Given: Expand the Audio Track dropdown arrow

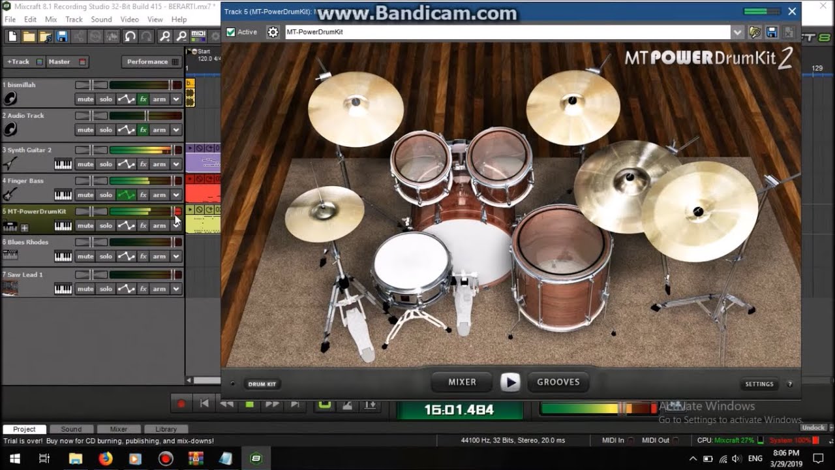Looking at the screenshot, I should pyautogui.click(x=175, y=130).
